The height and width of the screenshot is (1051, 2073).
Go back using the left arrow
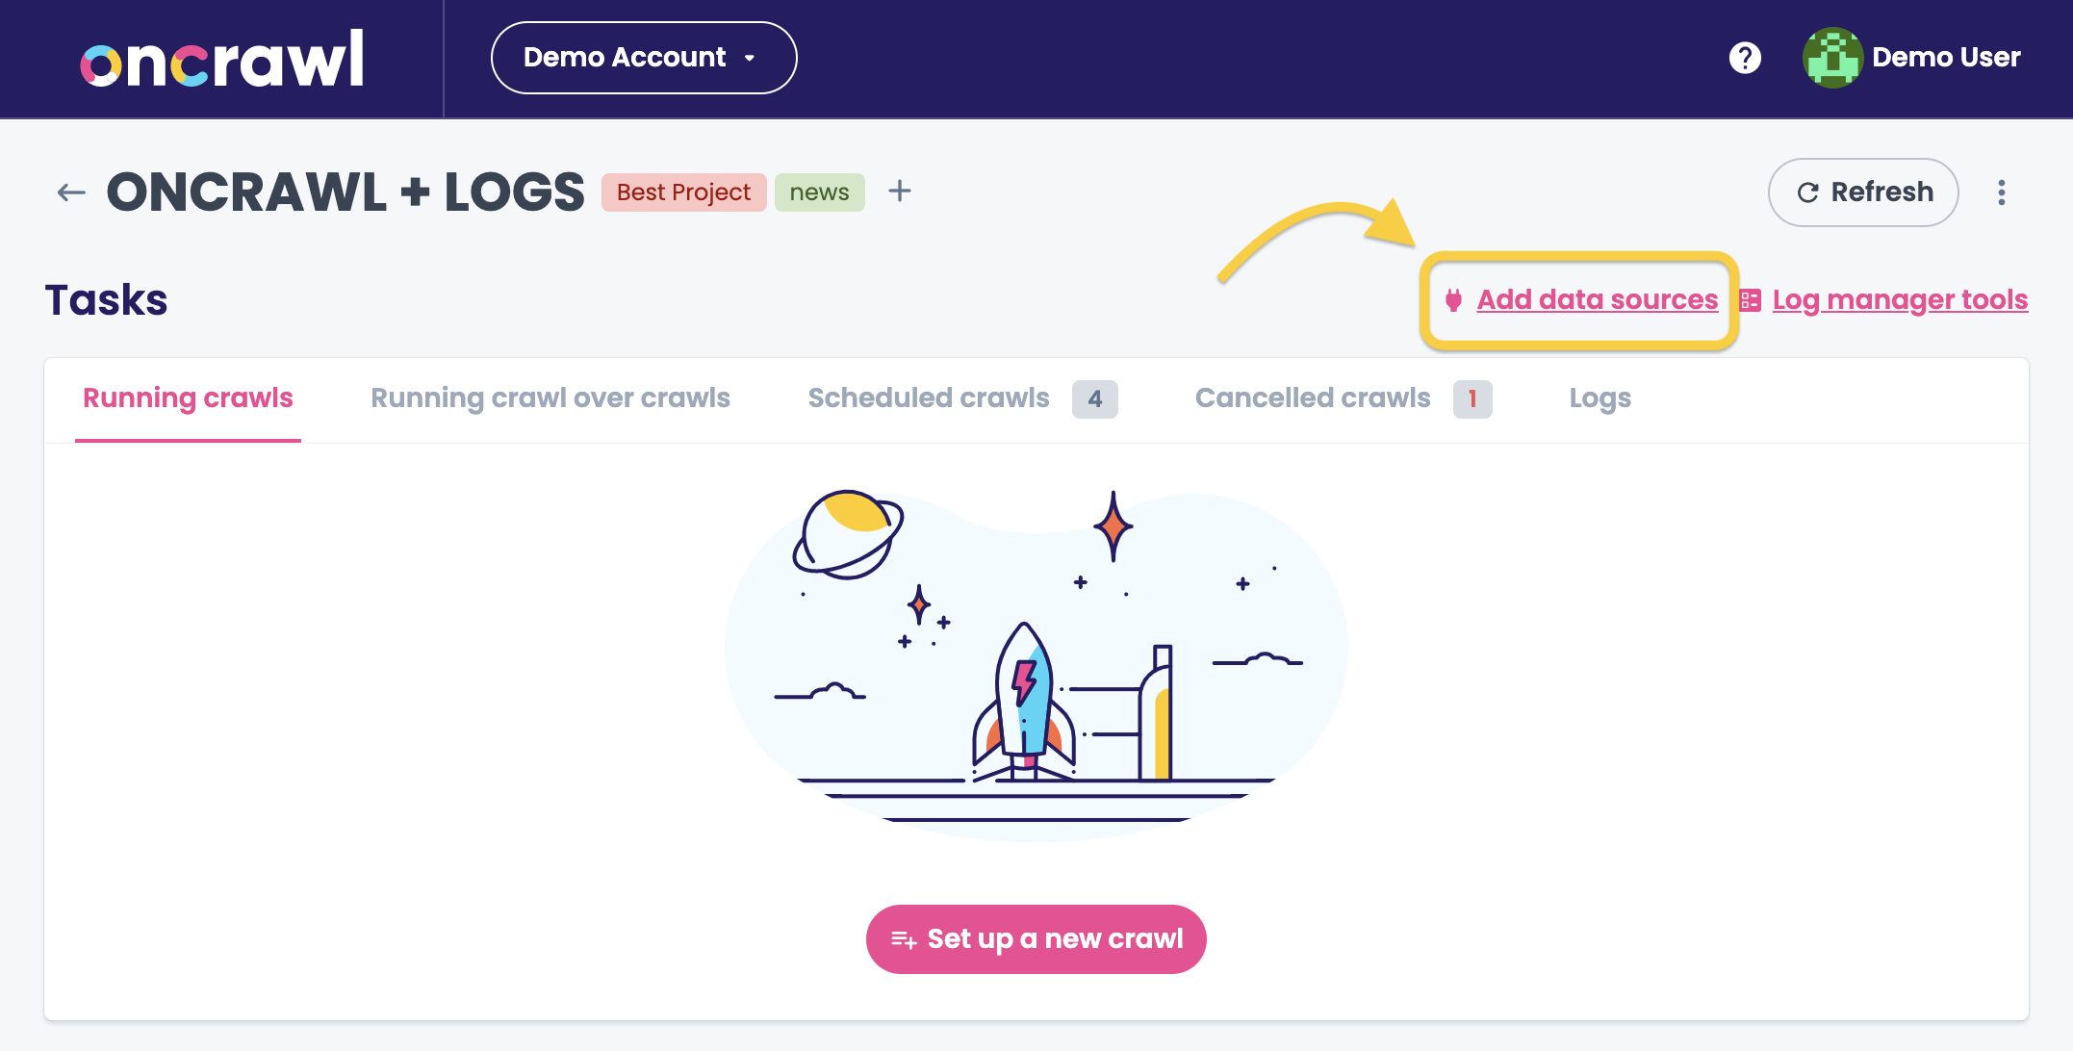71,192
